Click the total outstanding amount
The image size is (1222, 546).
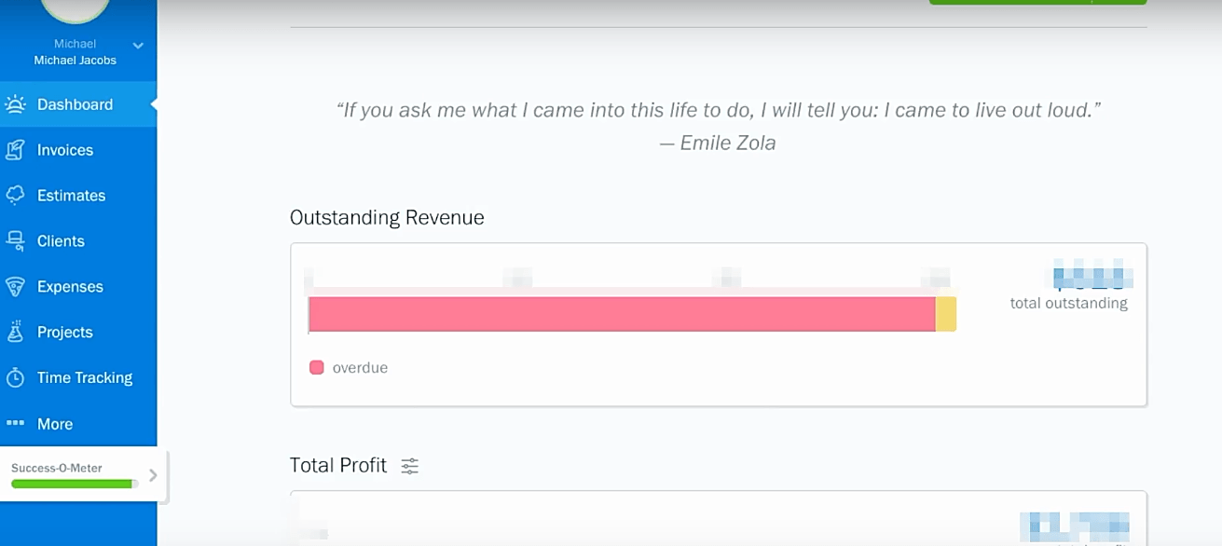point(1092,278)
